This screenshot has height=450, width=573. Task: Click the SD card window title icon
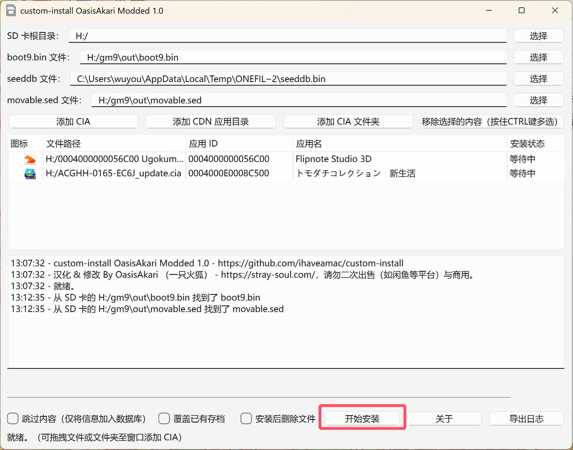(x=11, y=11)
